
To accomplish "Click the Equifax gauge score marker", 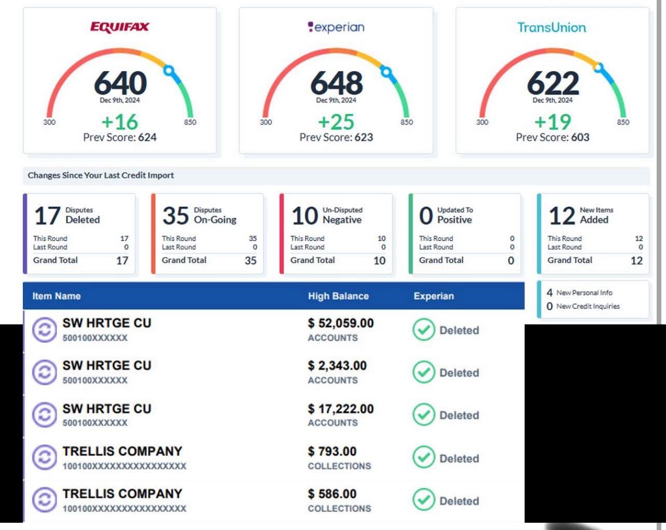I will pos(168,69).
